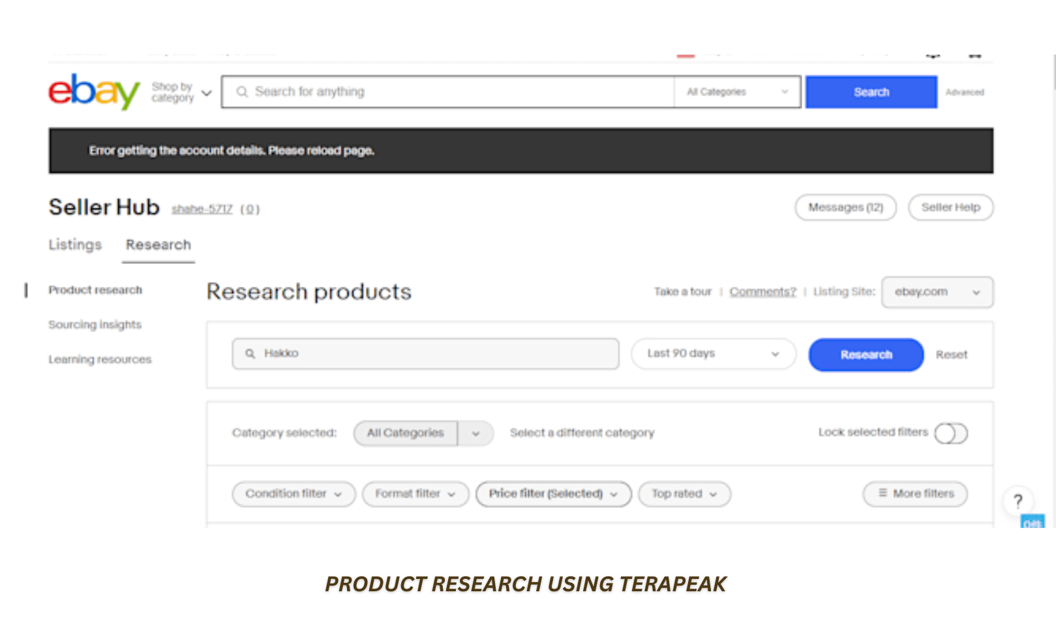The width and height of the screenshot is (1056, 633).
Task: Open the Condition filter dropdown
Action: tap(294, 494)
